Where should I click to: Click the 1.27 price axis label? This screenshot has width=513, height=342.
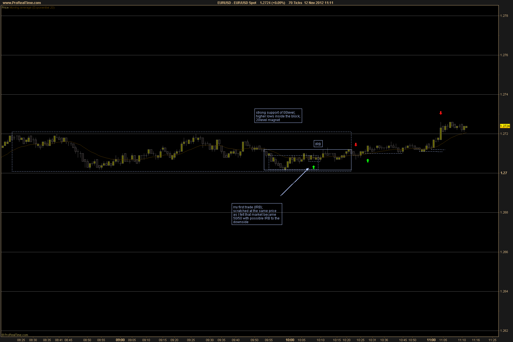click(504, 173)
